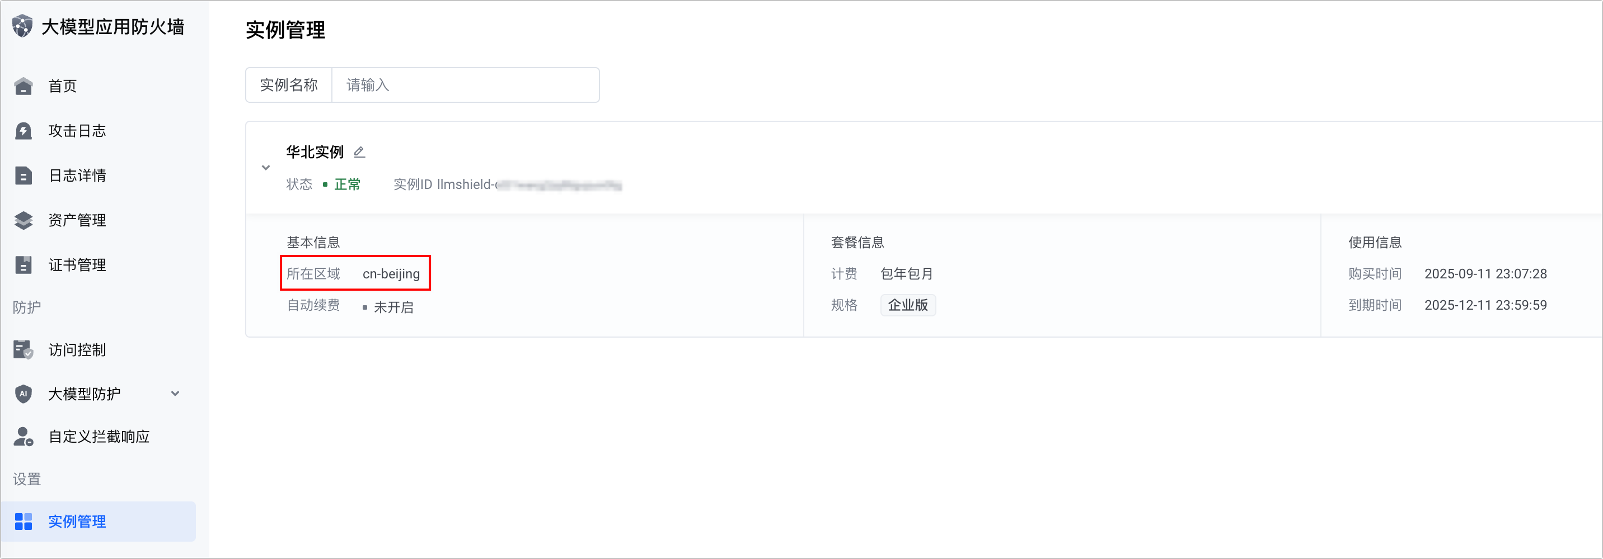
Task: Click the 规格 label
Action: 844,305
